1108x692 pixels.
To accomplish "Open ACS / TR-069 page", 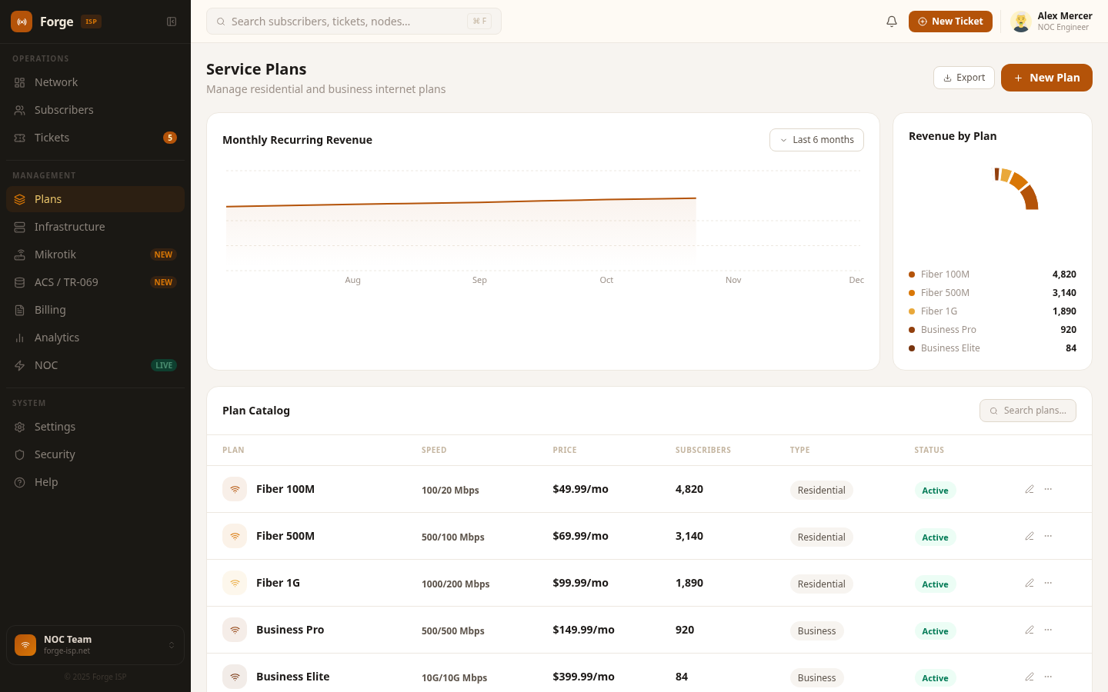I will [x=95, y=282].
